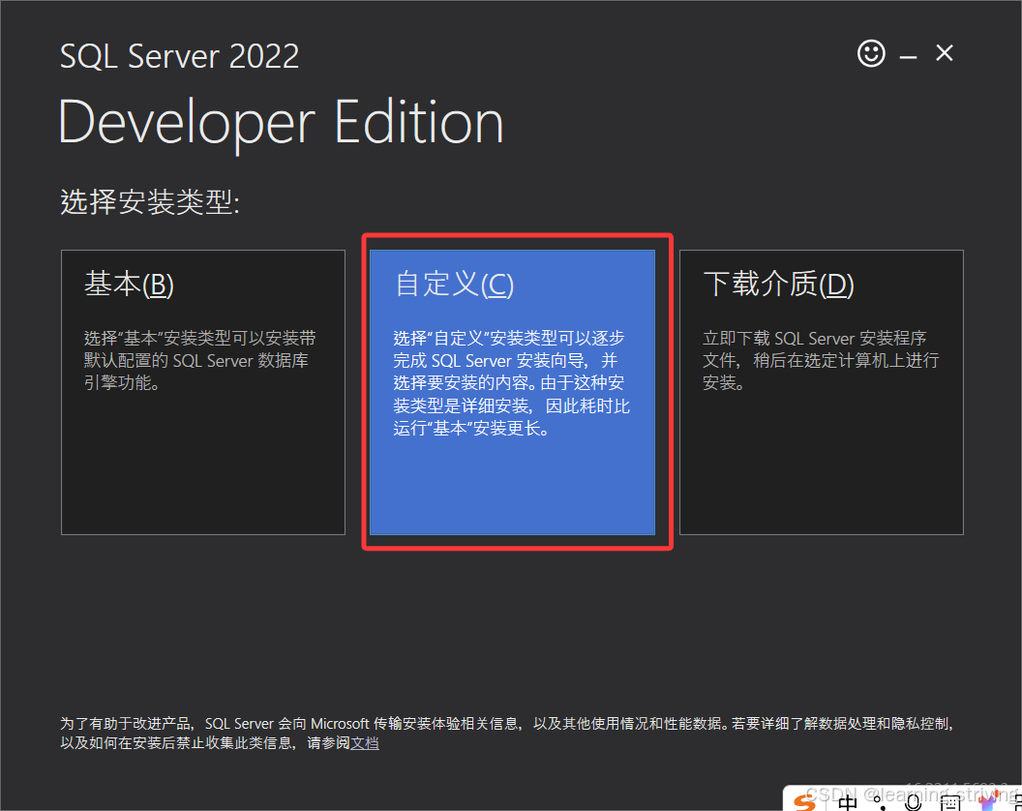Select the 自定义(C) custom installation card
This screenshot has height=811, width=1022.
[512, 392]
